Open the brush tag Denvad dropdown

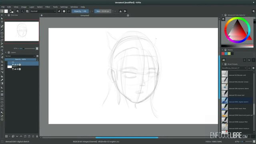(x=234, y=68)
